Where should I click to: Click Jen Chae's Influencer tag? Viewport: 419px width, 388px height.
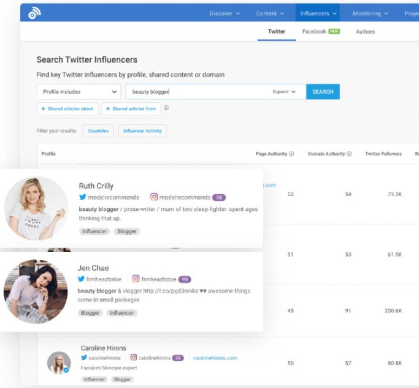tap(122, 313)
